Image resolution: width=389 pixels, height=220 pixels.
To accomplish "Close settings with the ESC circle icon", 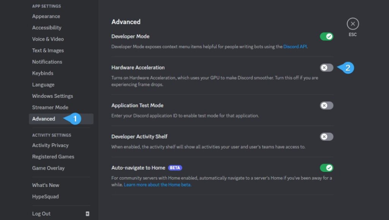I will pos(353,24).
